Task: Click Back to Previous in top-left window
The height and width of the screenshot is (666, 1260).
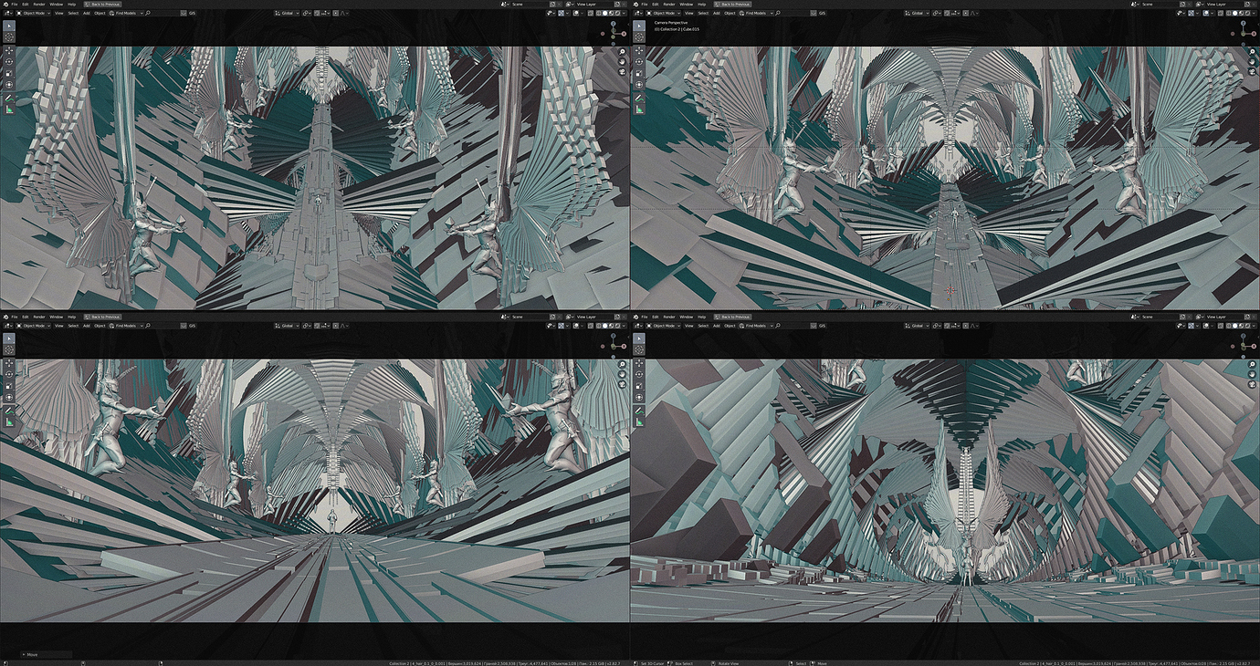Action: point(102,4)
